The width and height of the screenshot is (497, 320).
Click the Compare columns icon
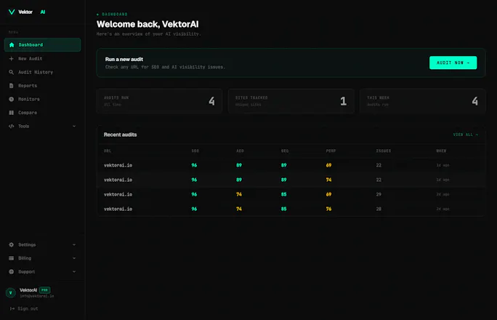12,113
